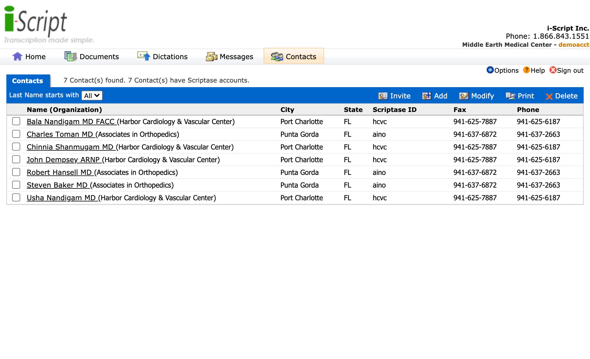
Task: Open the Help link
Action: click(538, 70)
